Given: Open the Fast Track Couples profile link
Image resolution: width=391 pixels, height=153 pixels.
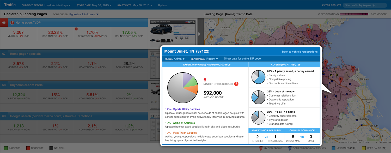Looking at the screenshot, I should tap(181, 133).
